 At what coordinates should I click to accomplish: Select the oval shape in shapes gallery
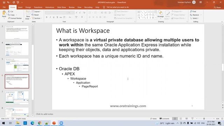coord(150,12)
